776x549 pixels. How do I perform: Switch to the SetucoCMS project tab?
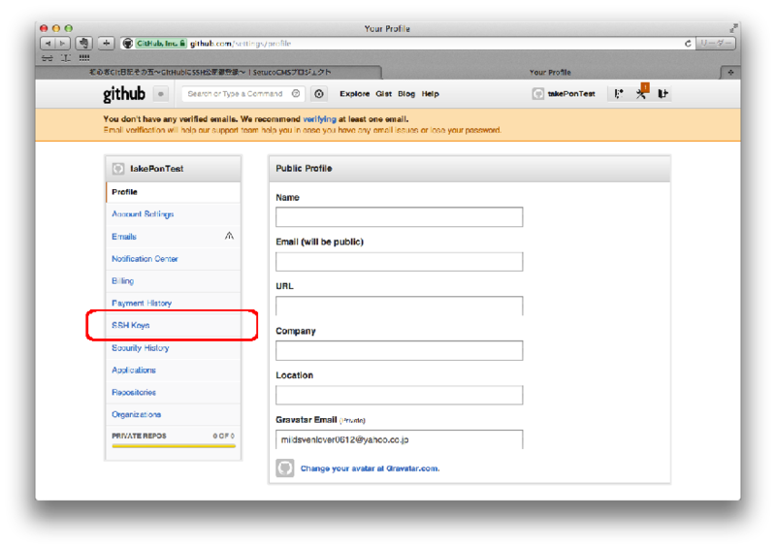210,73
